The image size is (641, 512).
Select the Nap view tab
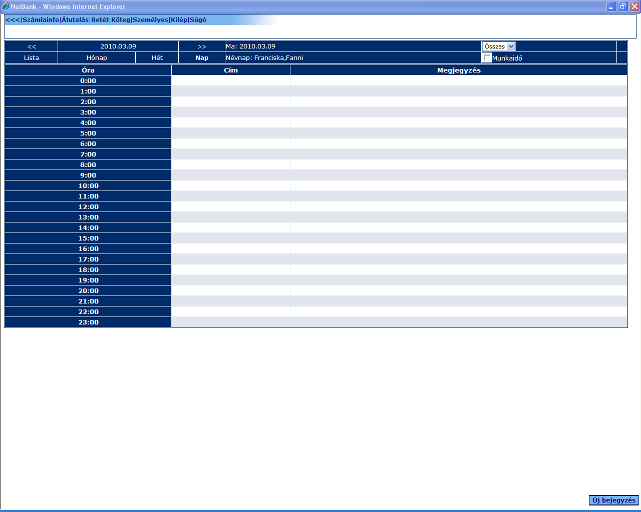pyautogui.click(x=202, y=58)
